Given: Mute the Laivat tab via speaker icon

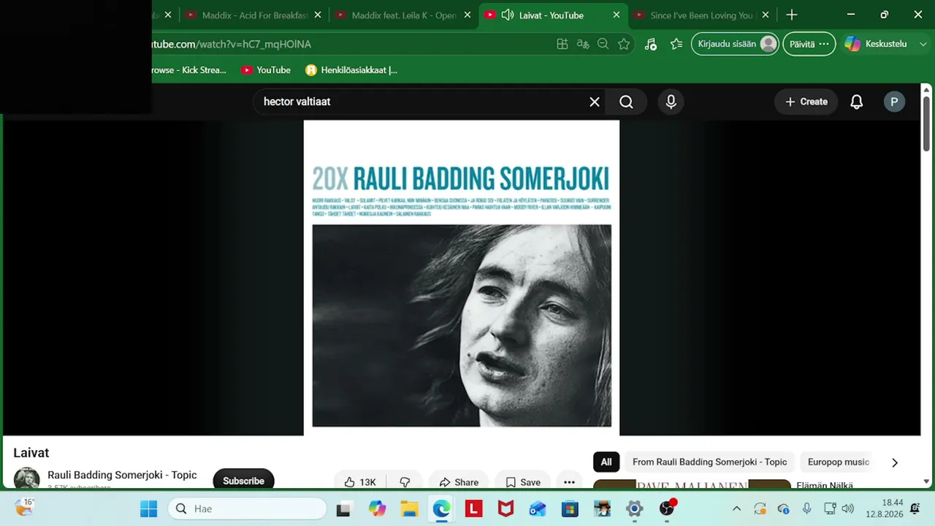Looking at the screenshot, I should [508, 15].
